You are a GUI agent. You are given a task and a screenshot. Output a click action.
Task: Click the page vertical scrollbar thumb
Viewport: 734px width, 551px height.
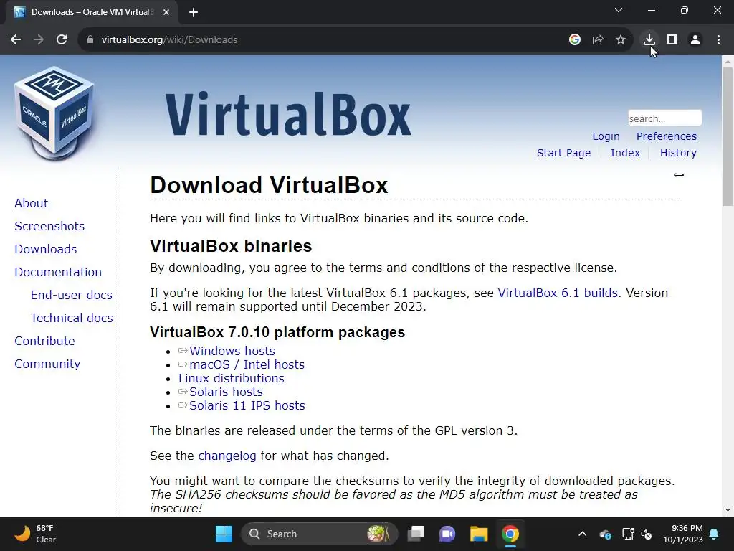[x=728, y=137]
